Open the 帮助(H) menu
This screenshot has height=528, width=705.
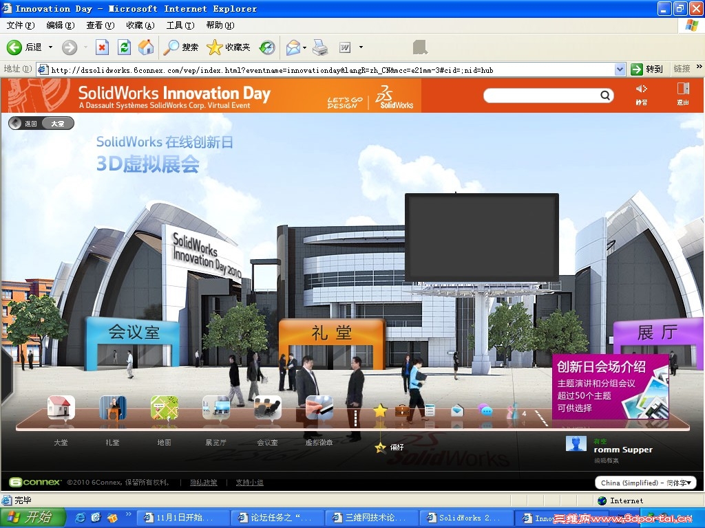pyautogui.click(x=220, y=25)
